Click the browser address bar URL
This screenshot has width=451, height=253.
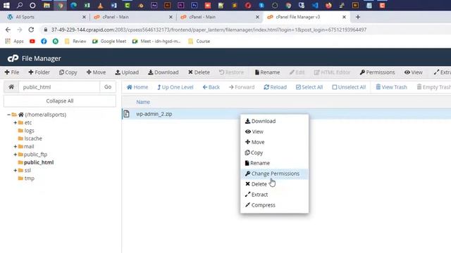(209, 30)
